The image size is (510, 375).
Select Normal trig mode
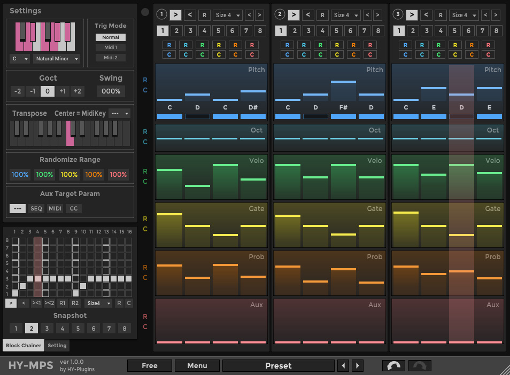tap(111, 37)
